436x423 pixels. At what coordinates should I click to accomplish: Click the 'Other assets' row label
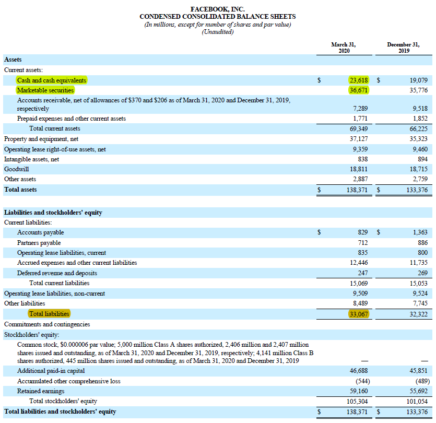click(20, 179)
